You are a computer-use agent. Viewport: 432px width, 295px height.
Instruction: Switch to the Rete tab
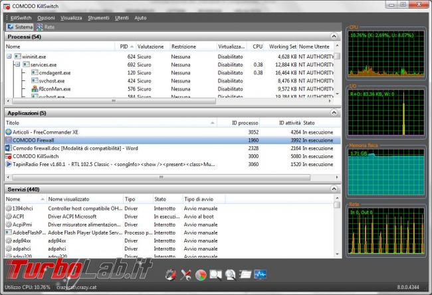tap(46, 27)
